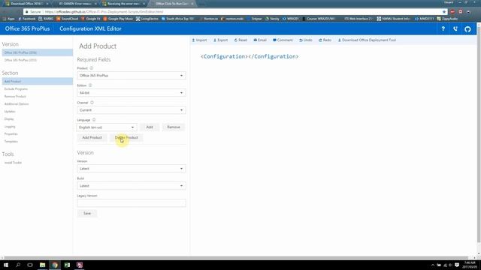The width and height of the screenshot is (481, 270).
Task: Open the Build dropdown showing Latest
Action: 132,186
